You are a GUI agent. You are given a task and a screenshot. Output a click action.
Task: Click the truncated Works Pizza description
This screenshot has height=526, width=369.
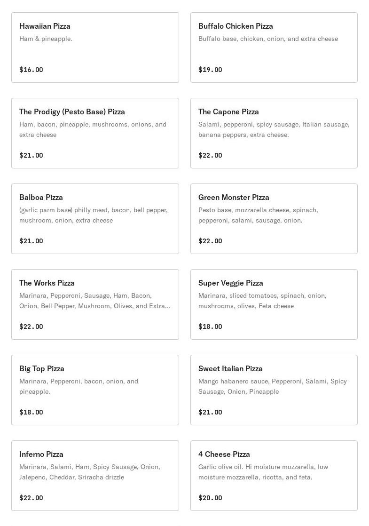click(95, 301)
